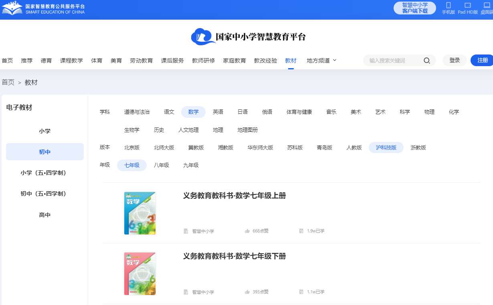The height and width of the screenshot is (305, 493).
Task: Click the thumbs-up icon beside 393点赞
Action: (x=247, y=292)
